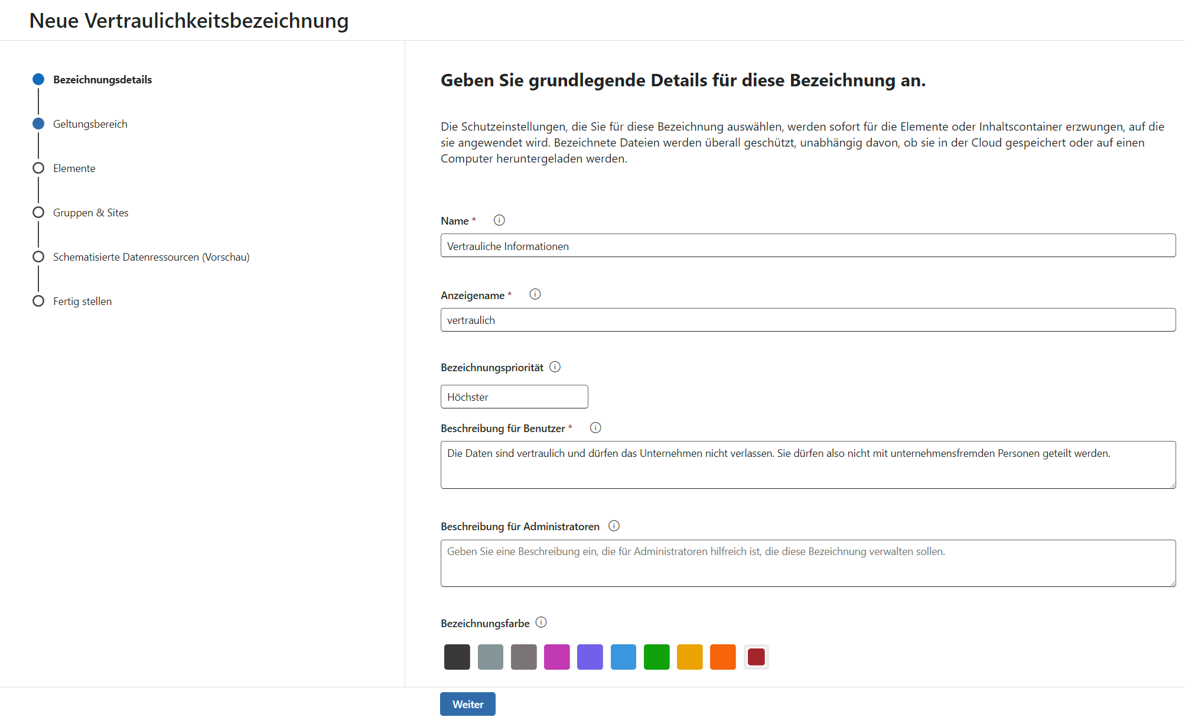Select the orange label color swatch
1185x717 pixels.
pyautogui.click(x=722, y=657)
